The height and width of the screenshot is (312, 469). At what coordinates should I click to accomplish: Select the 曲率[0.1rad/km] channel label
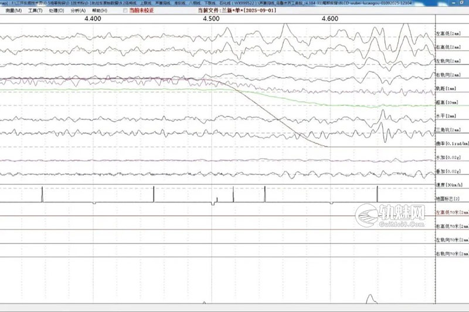451,143
